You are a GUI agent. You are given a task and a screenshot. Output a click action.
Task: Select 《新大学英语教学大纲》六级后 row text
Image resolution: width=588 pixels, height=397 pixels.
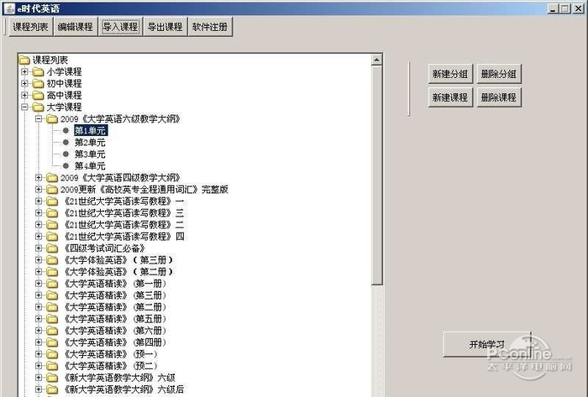point(123,389)
